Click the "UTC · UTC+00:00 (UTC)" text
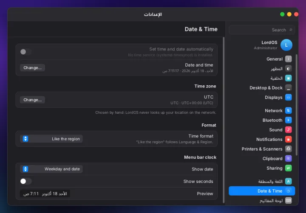Screen dimensions: 306x213 (x=192, y=103)
